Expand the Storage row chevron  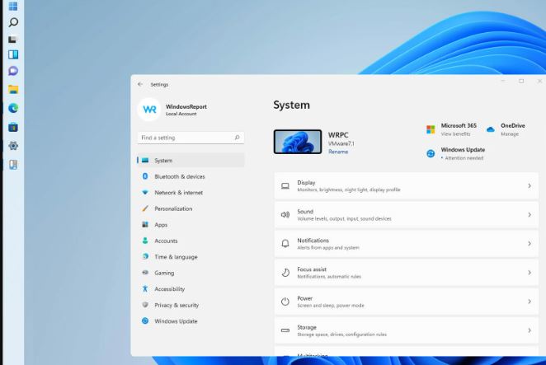coord(530,330)
